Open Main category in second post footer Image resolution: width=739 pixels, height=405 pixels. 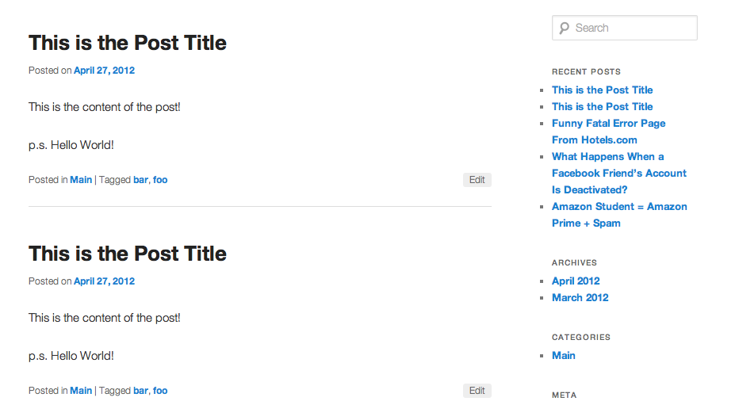(x=81, y=391)
